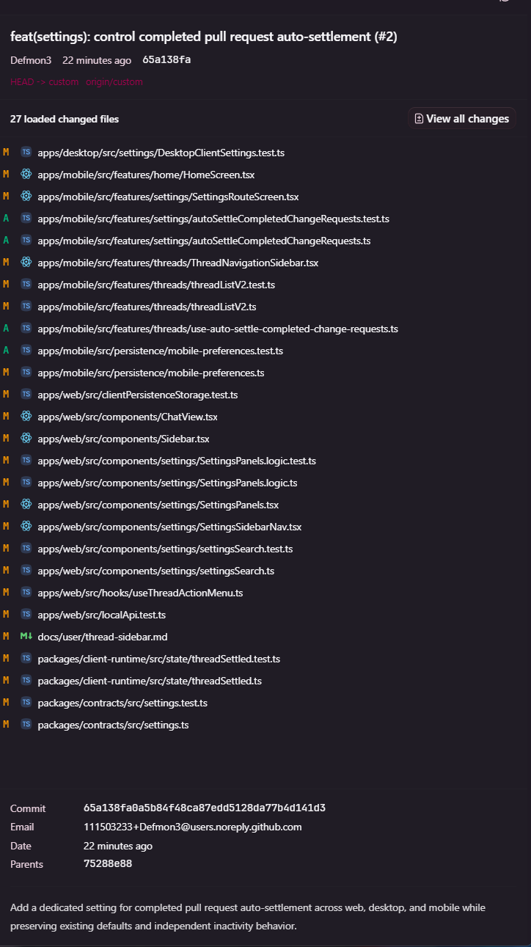Viewport: 531px width, 947px height.
Task: Select origin/custom branch label
Action: click(114, 82)
